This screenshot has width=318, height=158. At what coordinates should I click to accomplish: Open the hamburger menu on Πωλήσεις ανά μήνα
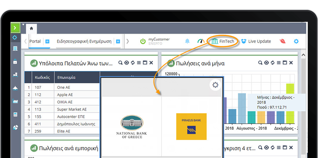tap(279, 63)
